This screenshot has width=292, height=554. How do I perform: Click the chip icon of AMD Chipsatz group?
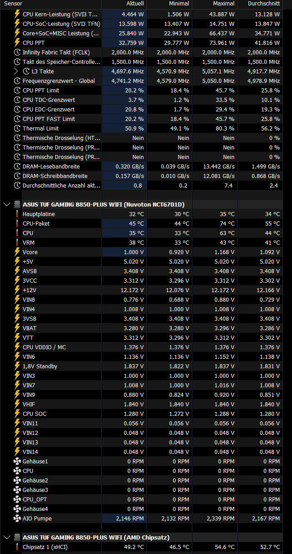coord(17,537)
